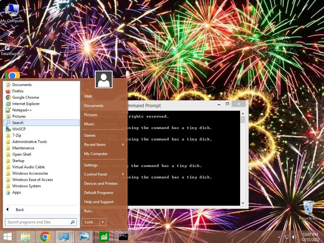This screenshot has width=324, height=243.
Task: Open the picture viewer icon on taskbar
Action: (84, 237)
